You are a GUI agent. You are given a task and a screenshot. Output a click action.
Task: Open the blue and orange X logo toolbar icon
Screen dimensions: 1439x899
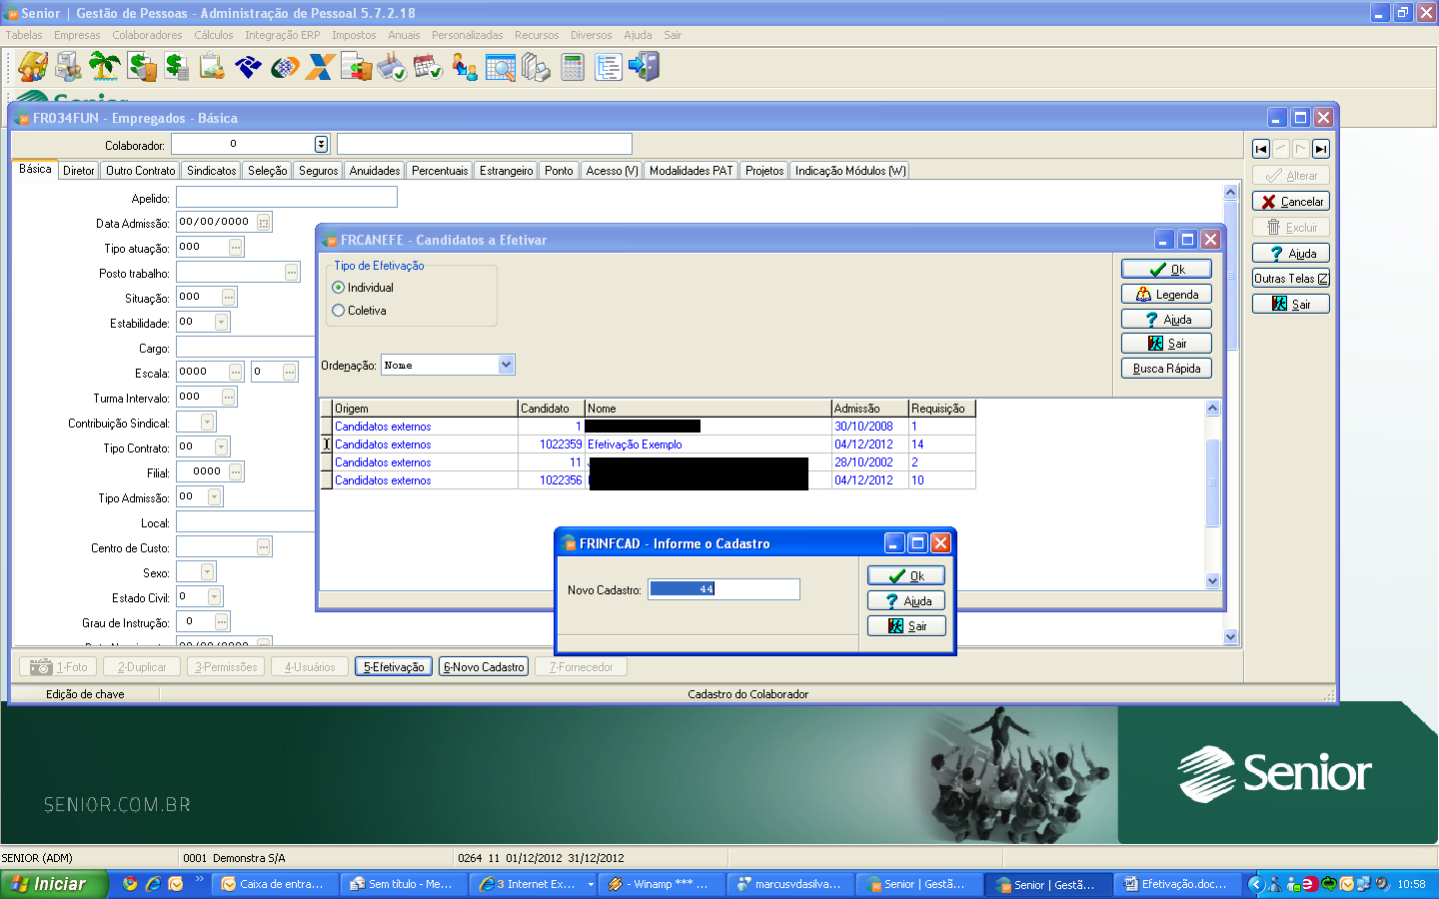click(321, 67)
